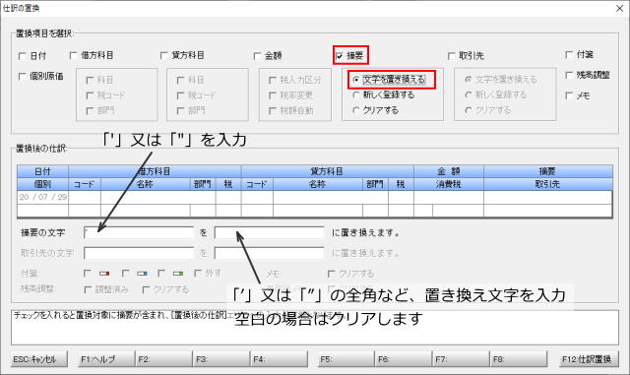Screen dimensions: 630x375
Task: Select 文字を置き換える radio under 摘要
Action: pos(356,80)
